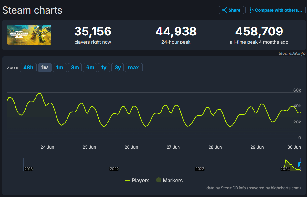Click the 20k y-axis label
This screenshot has height=197, width=307.
click(x=297, y=122)
